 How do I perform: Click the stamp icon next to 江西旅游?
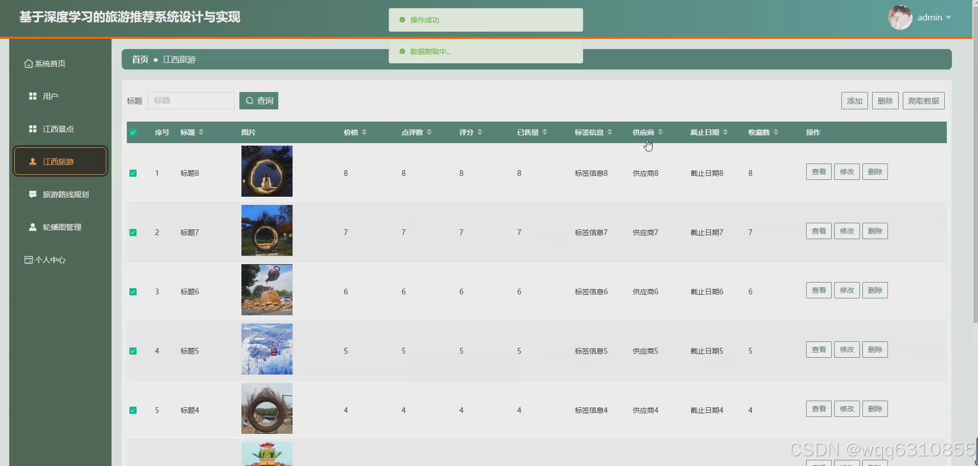(x=33, y=161)
